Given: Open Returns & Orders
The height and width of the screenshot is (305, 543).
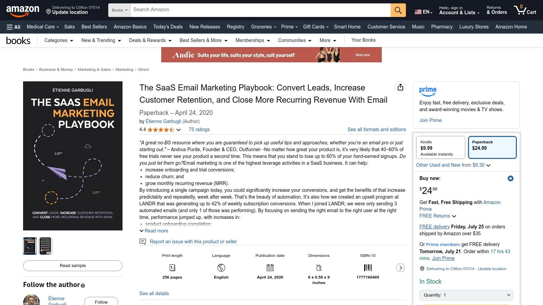Looking at the screenshot, I should [x=497, y=10].
